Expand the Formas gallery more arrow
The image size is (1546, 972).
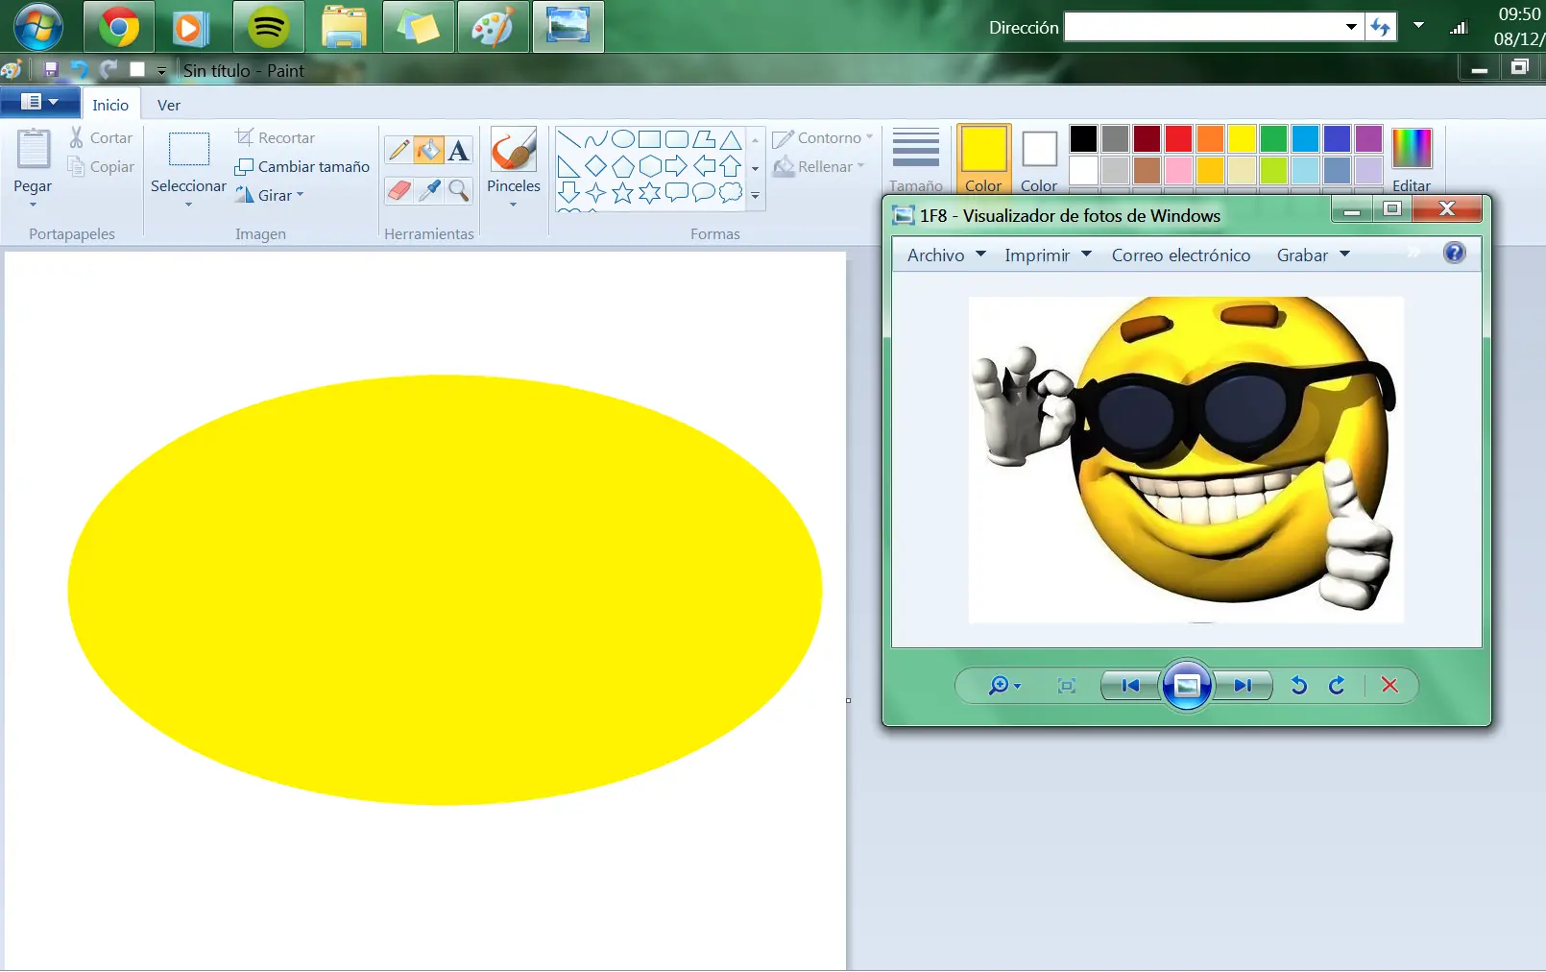pyautogui.click(x=756, y=195)
